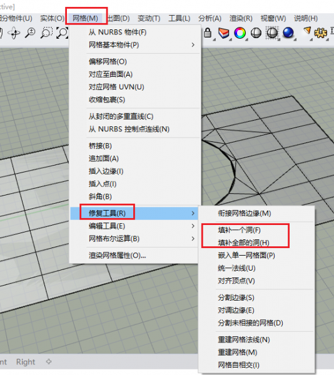Add new viewport tab with plus icon
Viewport: 334px width, 375px height.
point(49,362)
